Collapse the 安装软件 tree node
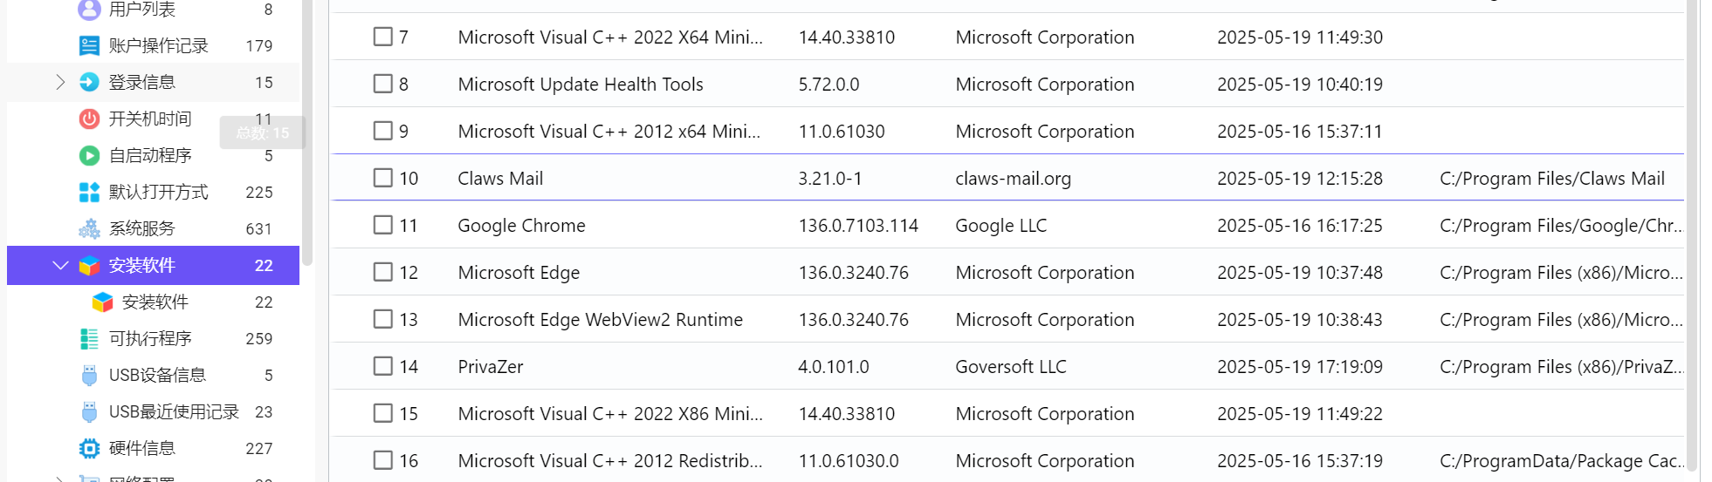The height and width of the screenshot is (482, 1712). (x=60, y=265)
